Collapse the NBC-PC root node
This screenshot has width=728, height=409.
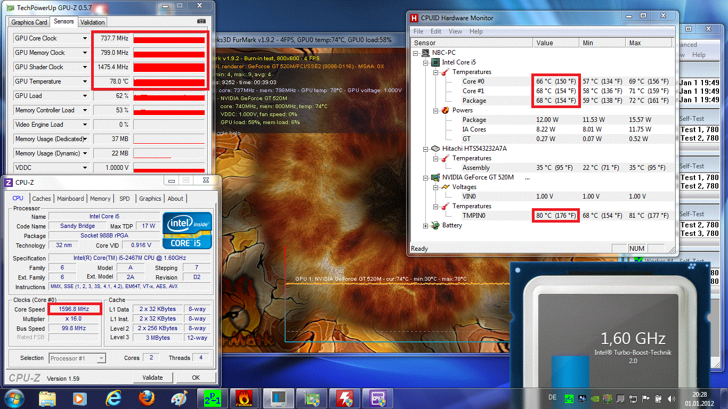pos(416,53)
